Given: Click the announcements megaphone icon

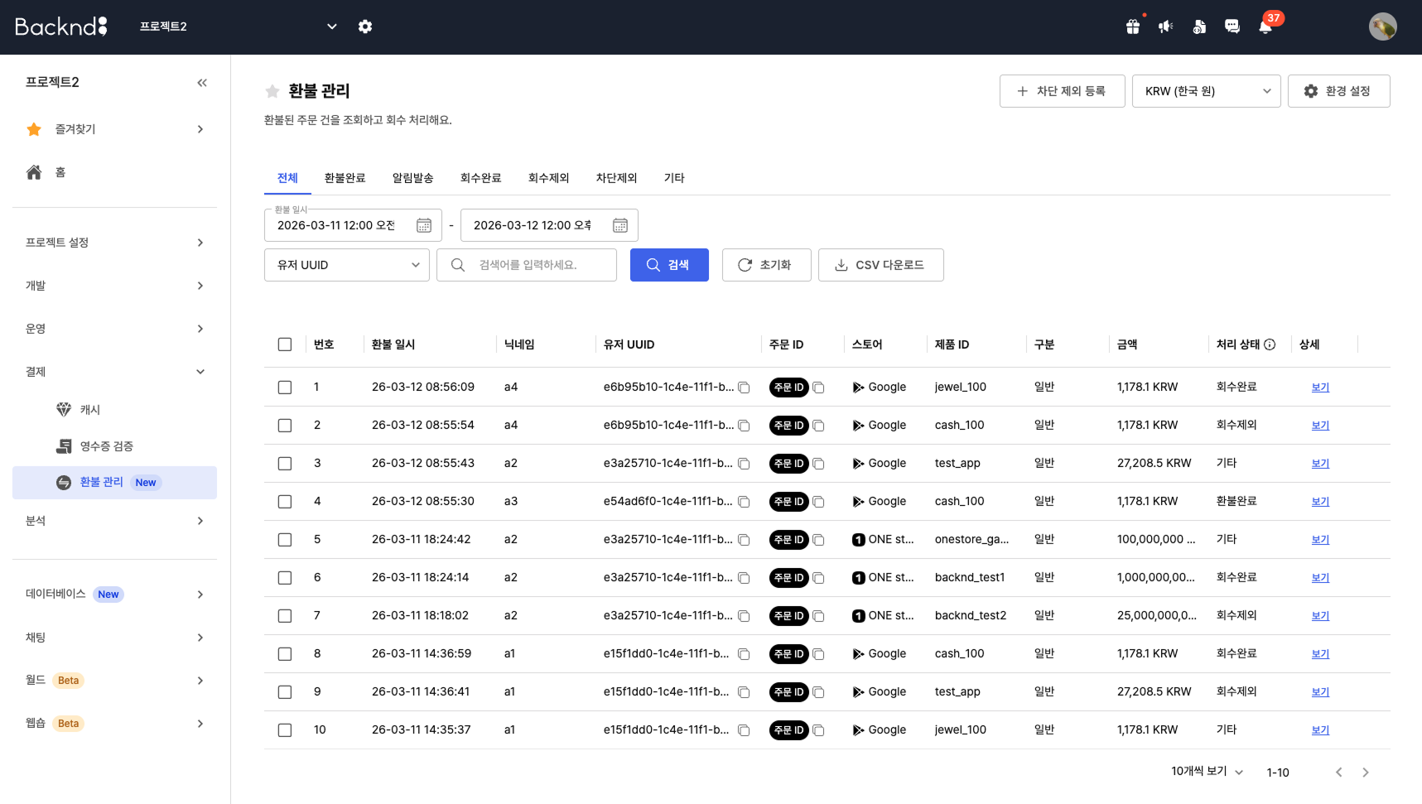Looking at the screenshot, I should tap(1165, 26).
